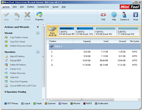Launch Copy Disk Wizard
Viewport: 142px width, 110px height.
17,42
